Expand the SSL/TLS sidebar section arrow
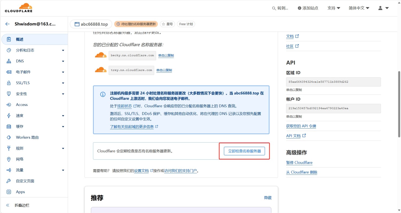This screenshot has height=213, width=401. 63,83
